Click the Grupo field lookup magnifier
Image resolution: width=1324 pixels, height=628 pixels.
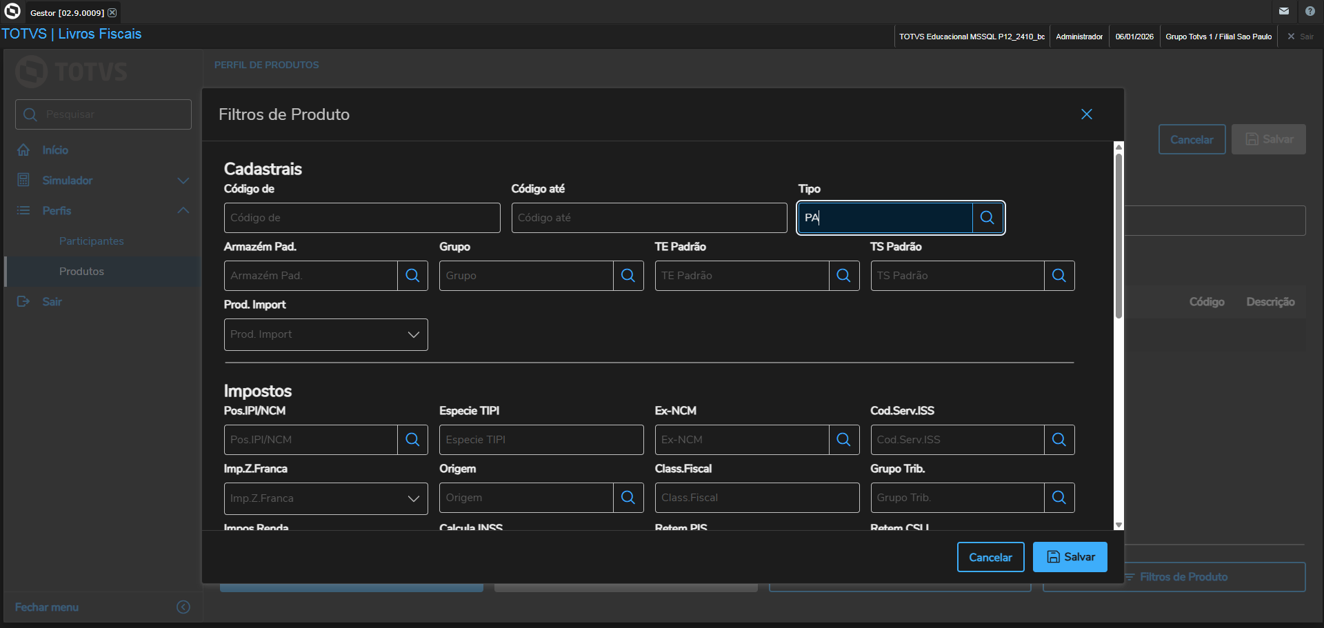[x=628, y=276]
